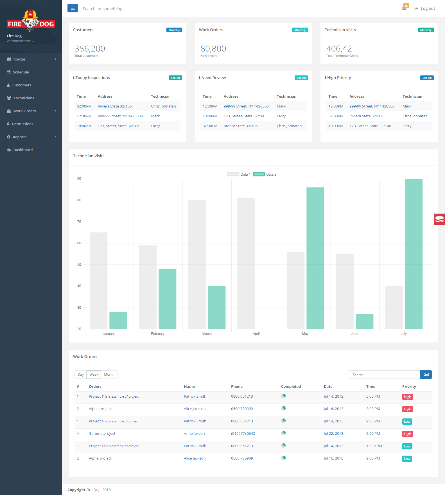The width and height of the screenshot is (445, 495).
Task: Toggle Data 1 series in chart legend
Action: click(x=239, y=174)
